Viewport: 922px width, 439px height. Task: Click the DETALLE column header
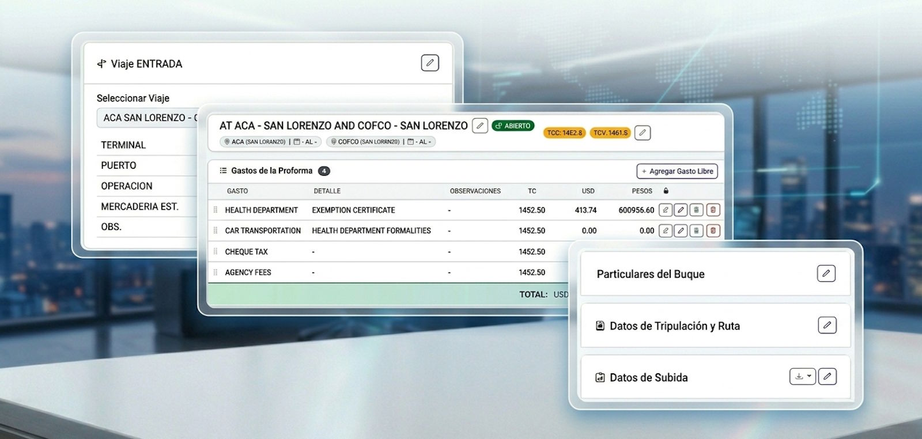coord(327,191)
